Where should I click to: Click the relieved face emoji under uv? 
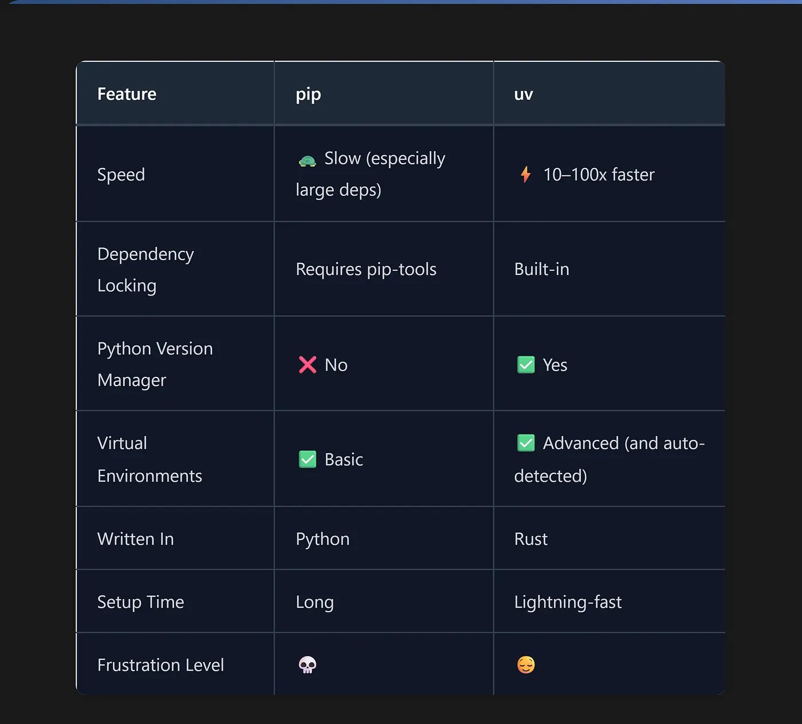(x=525, y=664)
